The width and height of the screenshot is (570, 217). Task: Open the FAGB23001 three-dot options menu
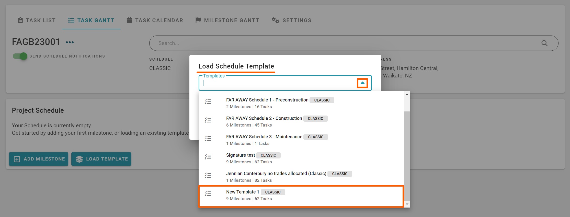click(70, 42)
